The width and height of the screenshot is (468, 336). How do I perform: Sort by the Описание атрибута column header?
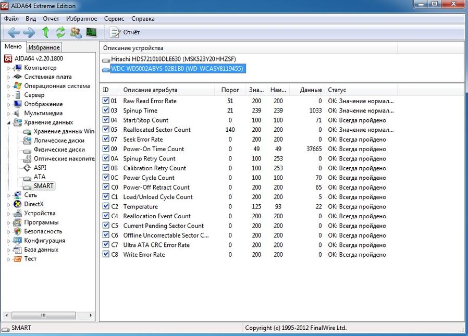168,90
